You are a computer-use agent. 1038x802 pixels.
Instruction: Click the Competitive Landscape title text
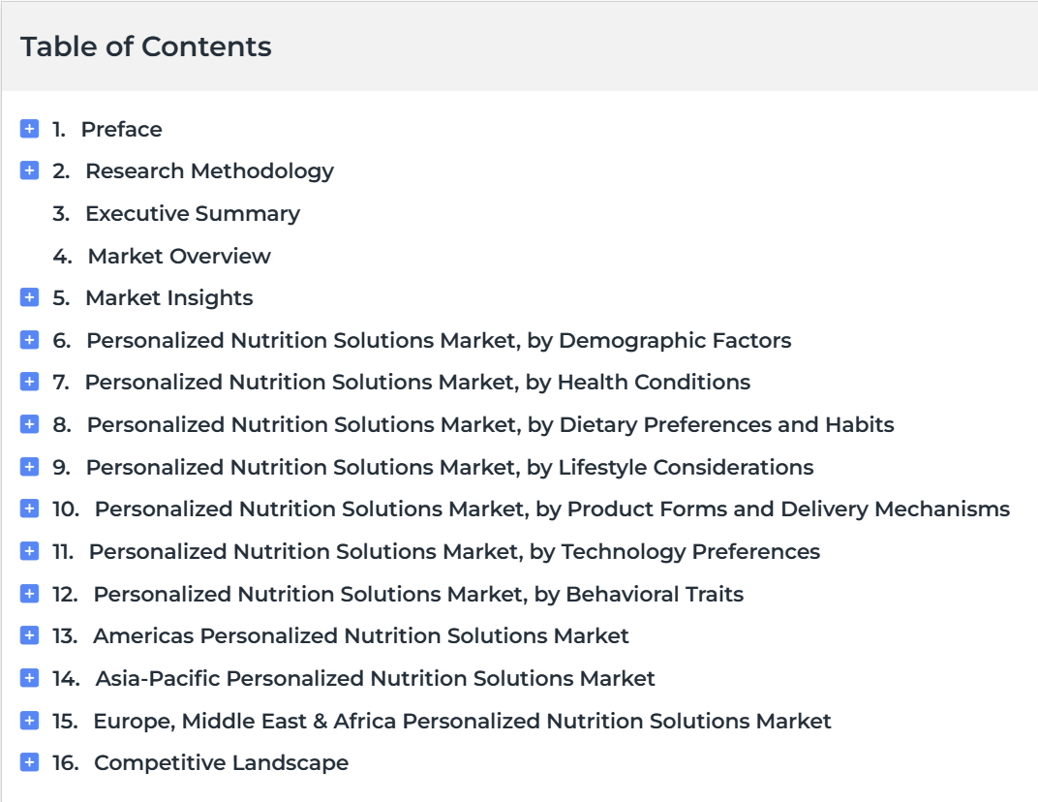click(x=221, y=763)
